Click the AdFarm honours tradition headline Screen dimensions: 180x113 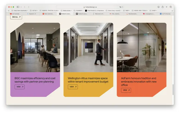tap(139, 81)
